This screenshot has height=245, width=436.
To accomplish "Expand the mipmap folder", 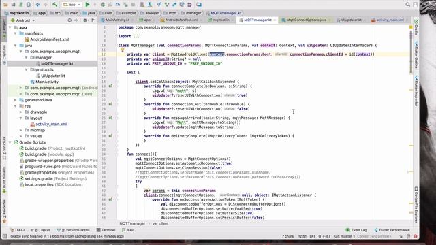I will [x=21, y=130].
